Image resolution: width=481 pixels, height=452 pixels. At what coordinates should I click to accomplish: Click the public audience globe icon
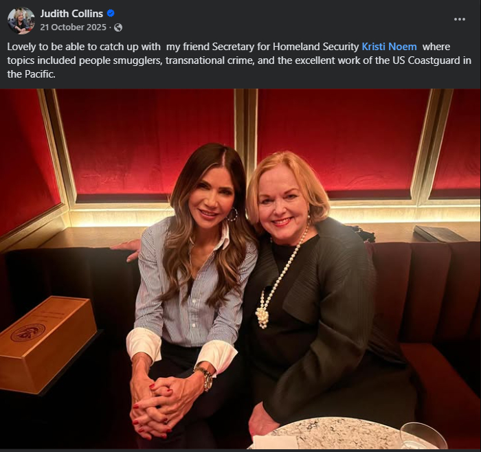point(118,27)
